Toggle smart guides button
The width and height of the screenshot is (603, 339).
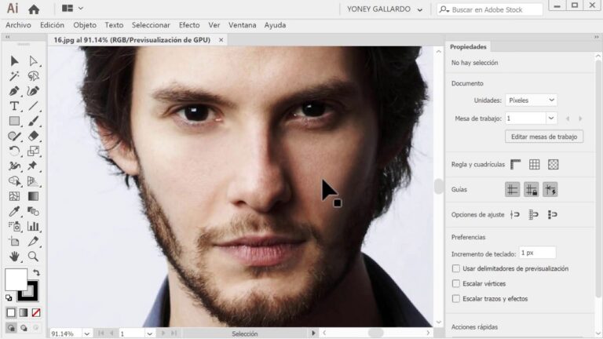click(550, 189)
